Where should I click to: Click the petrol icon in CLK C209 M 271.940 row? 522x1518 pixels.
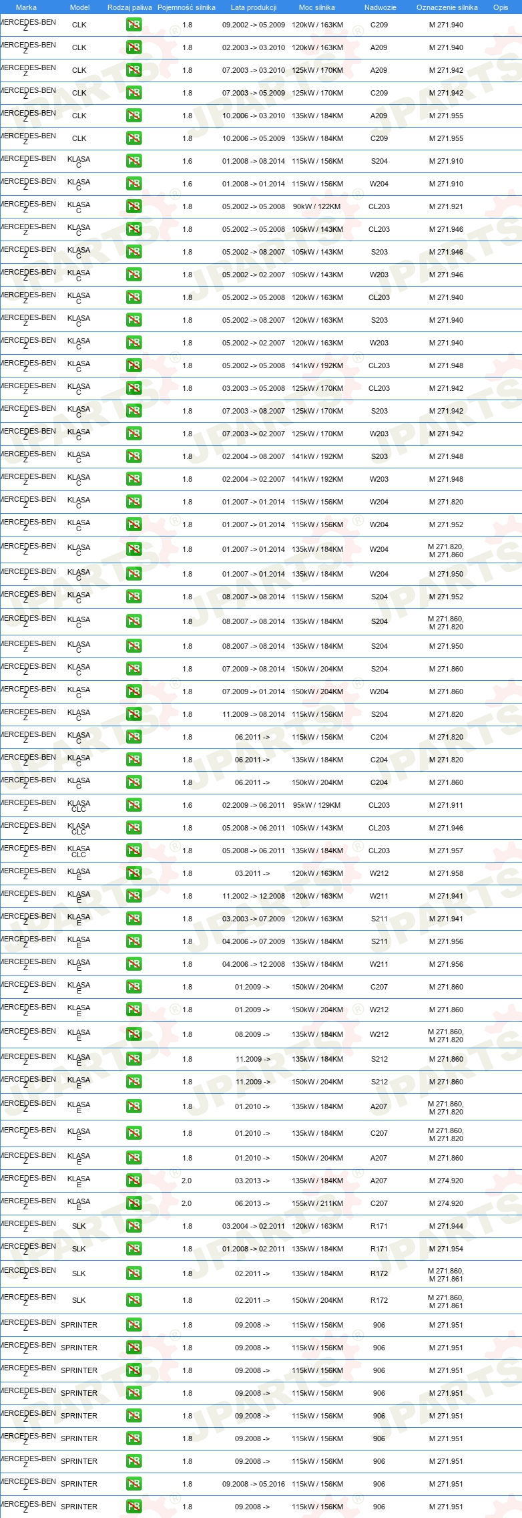coord(134,25)
